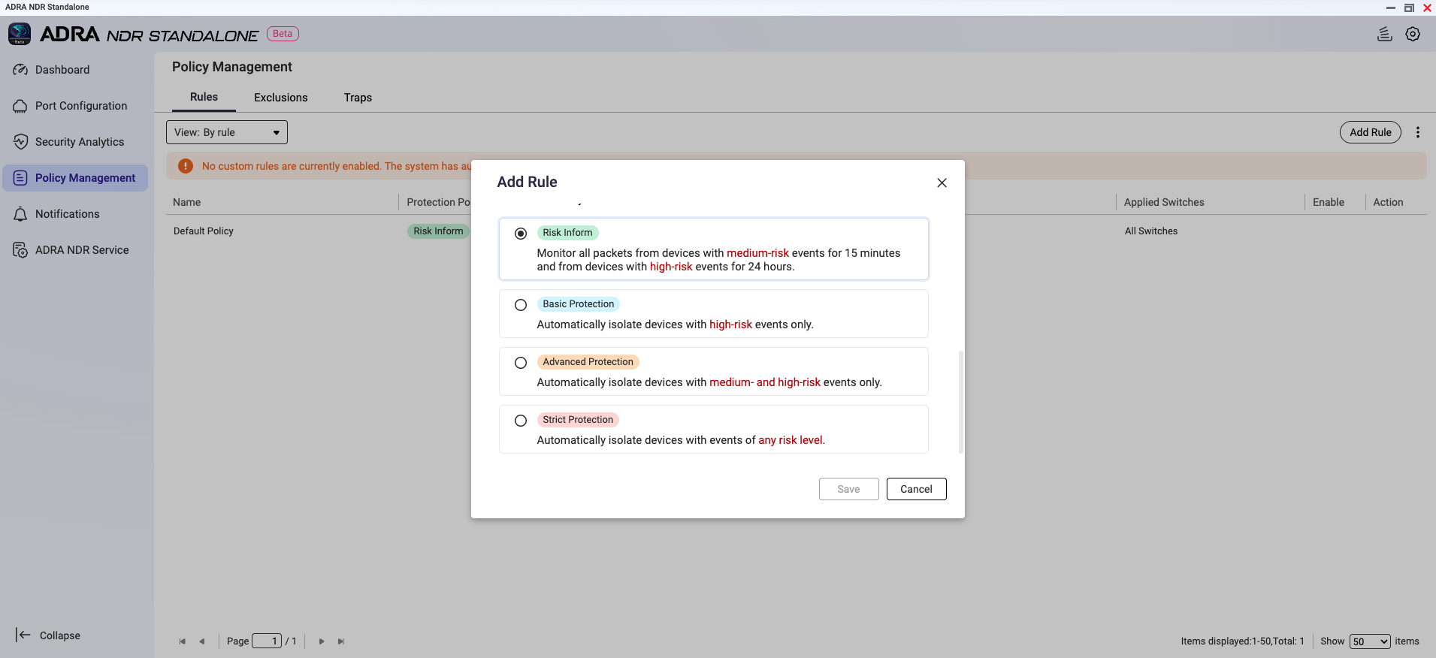The image size is (1436, 658).
Task: Click the Add Rule button in toolbar
Action: 1370,132
